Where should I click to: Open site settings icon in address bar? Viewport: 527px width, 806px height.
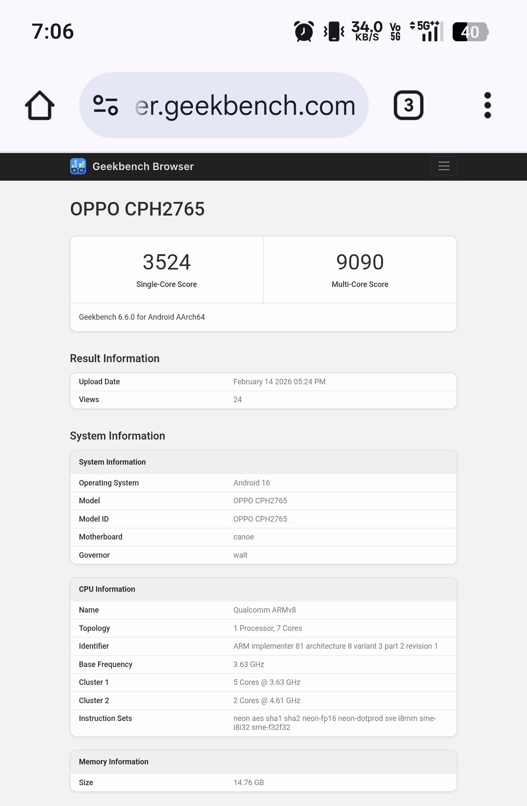(105, 105)
